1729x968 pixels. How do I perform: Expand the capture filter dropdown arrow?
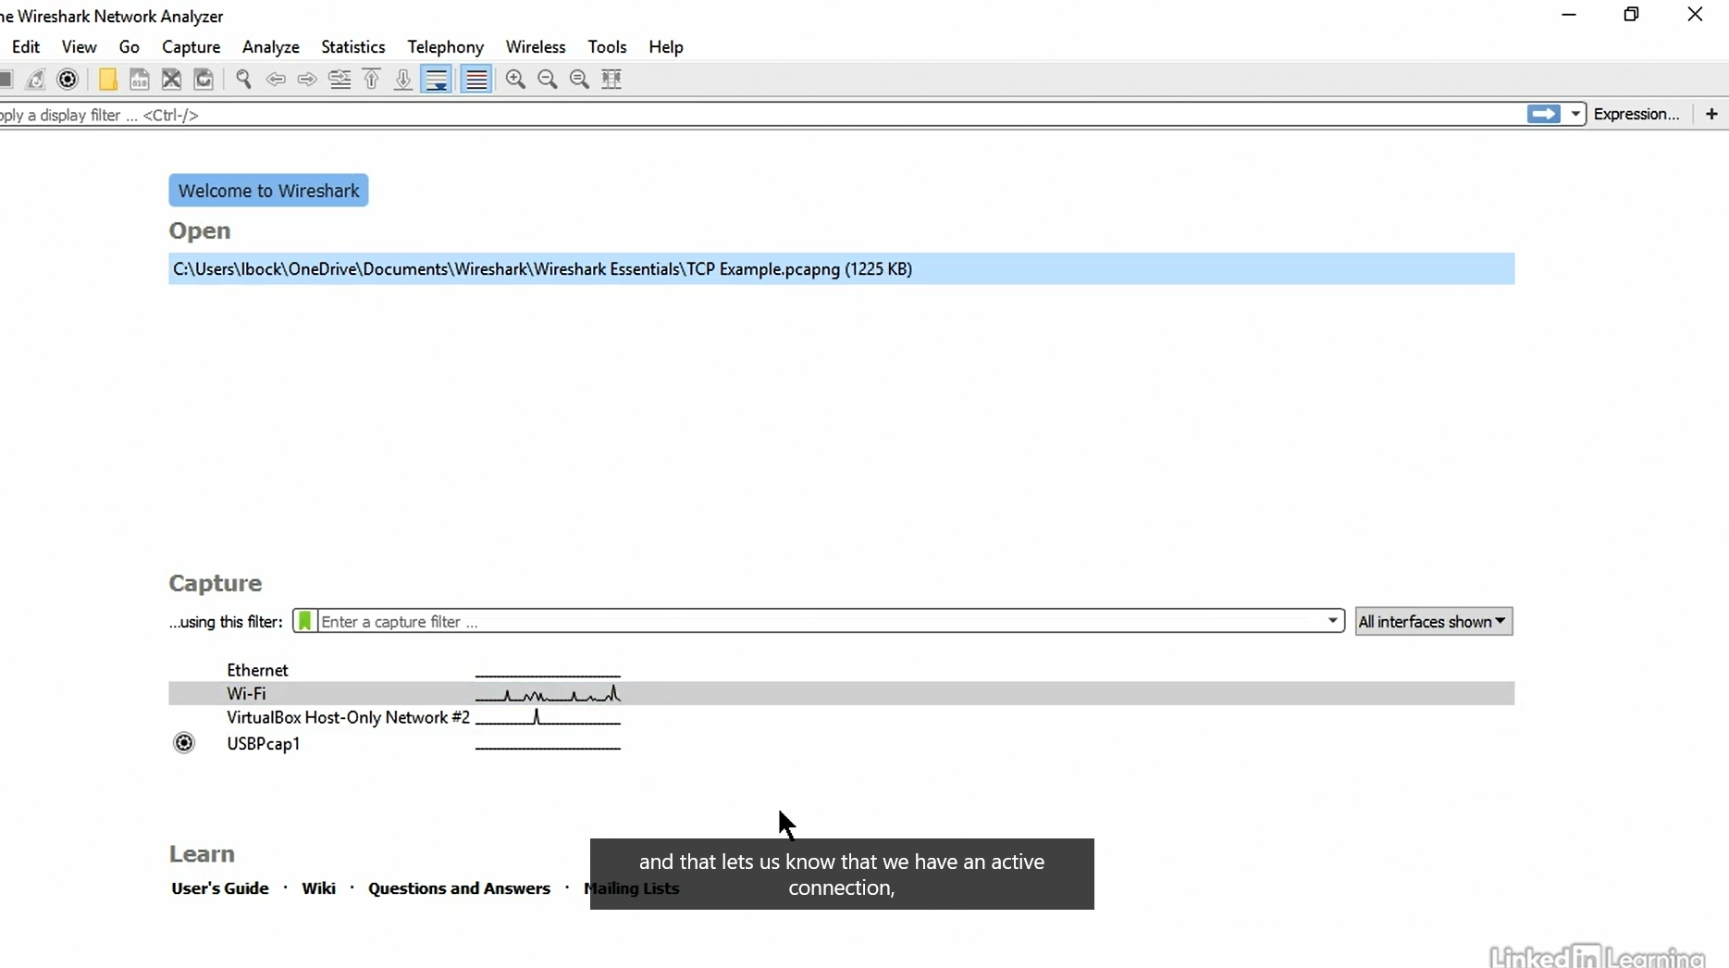click(1333, 621)
